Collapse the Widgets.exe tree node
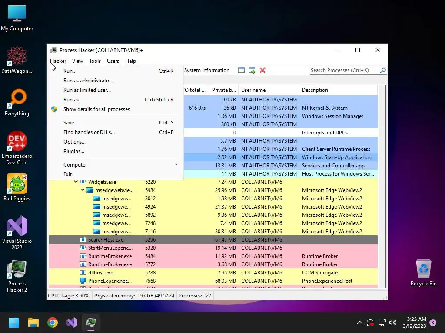The width and height of the screenshot is (445, 333). point(76,182)
